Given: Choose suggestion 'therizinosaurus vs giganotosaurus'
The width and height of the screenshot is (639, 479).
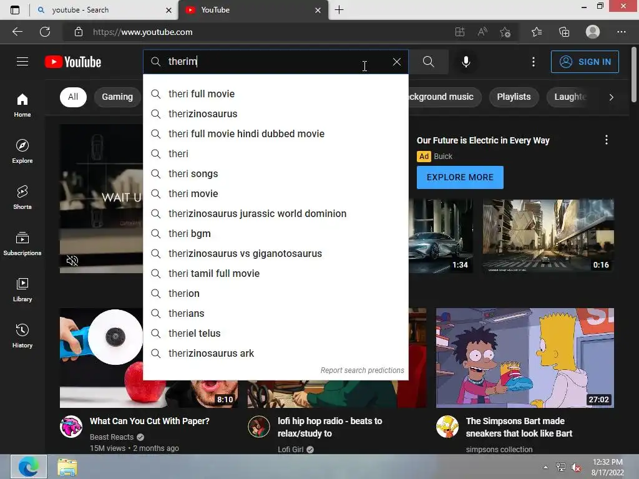Looking at the screenshot, I should [275, 254].
